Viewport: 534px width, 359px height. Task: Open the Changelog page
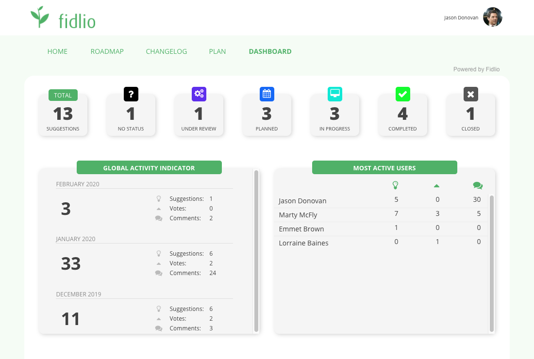pos(166,51)
